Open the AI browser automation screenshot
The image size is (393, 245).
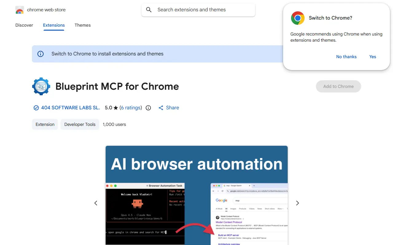click(x=196, y=195)
